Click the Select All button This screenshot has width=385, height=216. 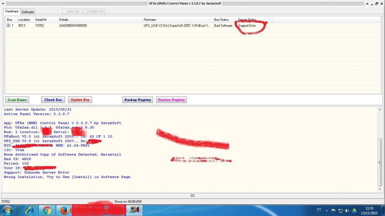point(72,11)
